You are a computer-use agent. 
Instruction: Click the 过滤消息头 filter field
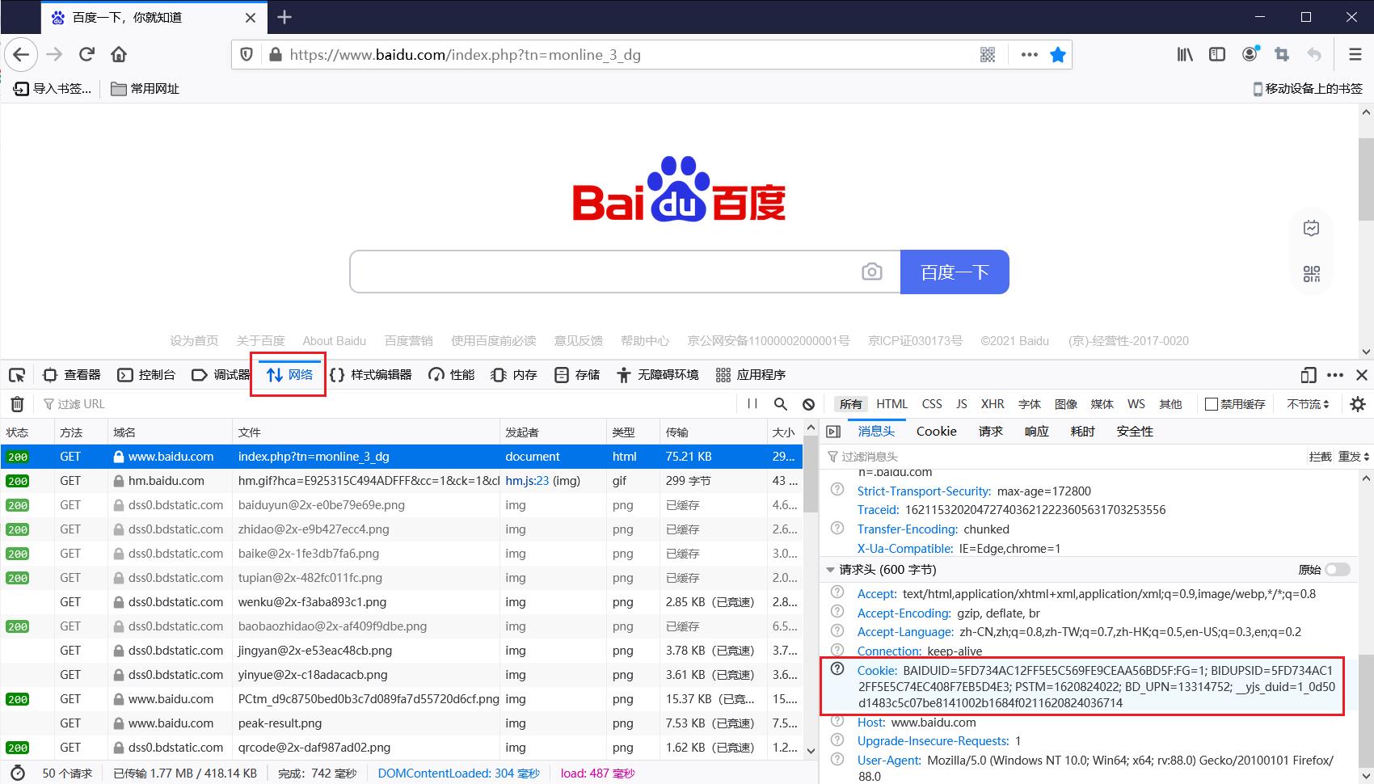[1063, 457]
